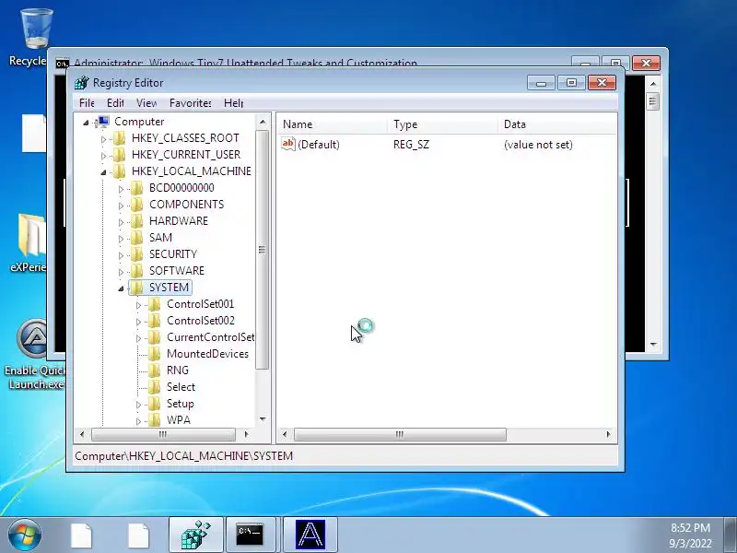Viewport: 737px width, 553px height.
Task: Click the SAM folder icon
Action: click(136, 238)
